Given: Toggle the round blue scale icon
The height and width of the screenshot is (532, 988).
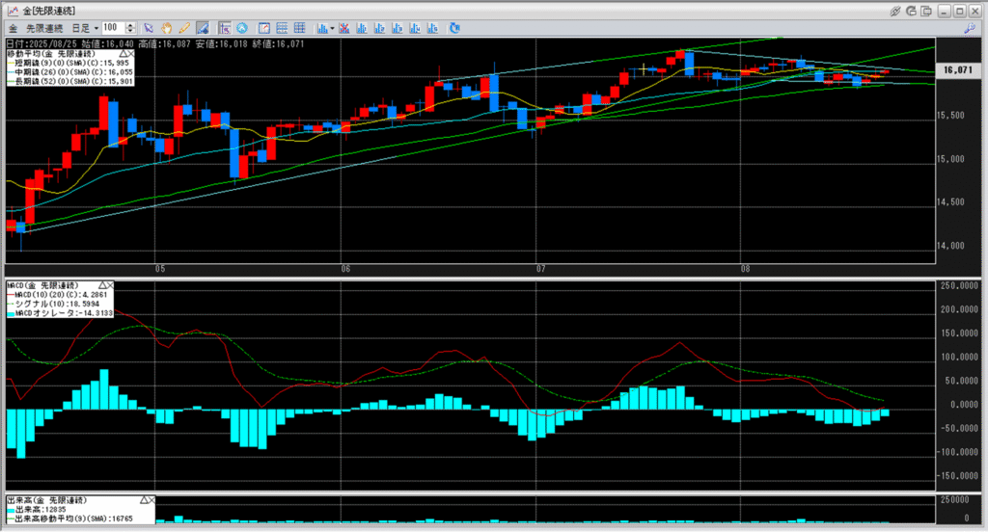Looking at the screenshot, I should 242,28.
